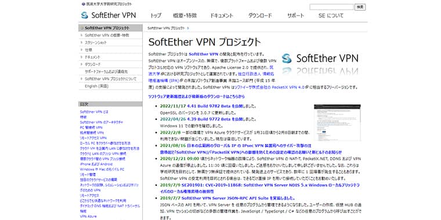This screenshot has width=441, height=220.
Task: Open contents link Windows や Mac のモバイル PC
Action: tap(102, 169)
